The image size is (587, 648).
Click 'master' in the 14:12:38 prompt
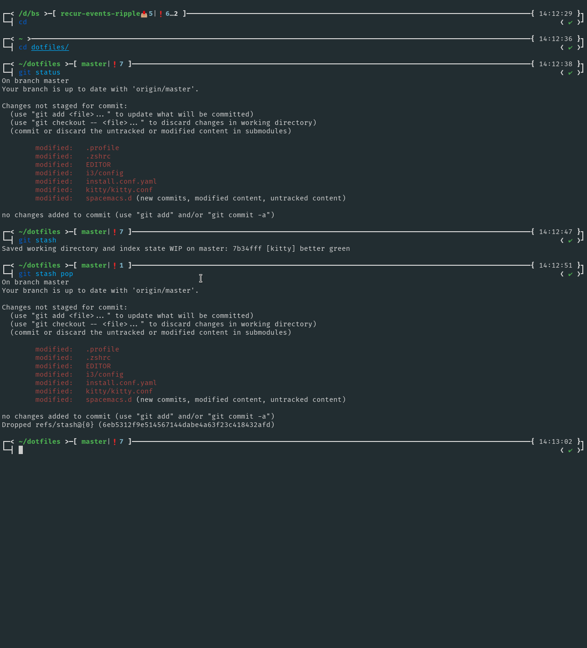click(x=94, y=64)
